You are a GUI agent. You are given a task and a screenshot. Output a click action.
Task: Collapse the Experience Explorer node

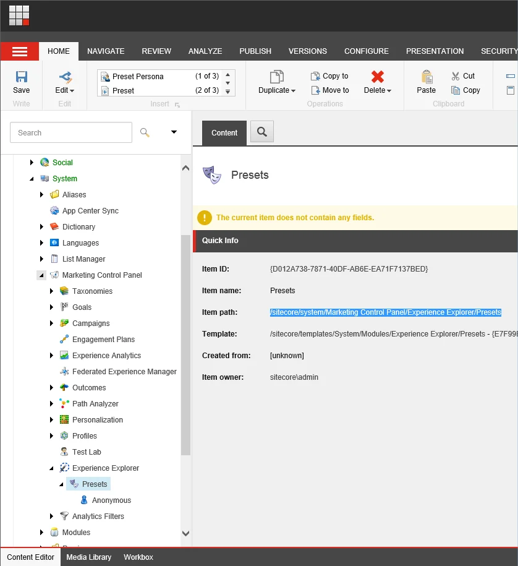(51, 468)
